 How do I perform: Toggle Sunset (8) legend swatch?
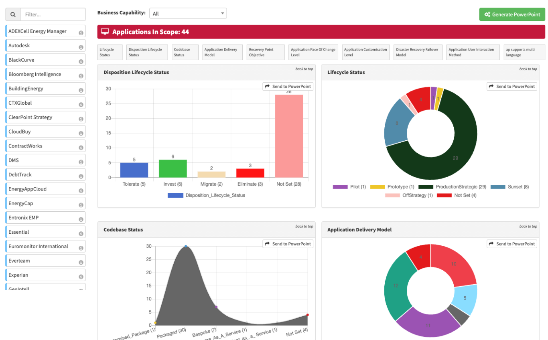click(499, 187)
